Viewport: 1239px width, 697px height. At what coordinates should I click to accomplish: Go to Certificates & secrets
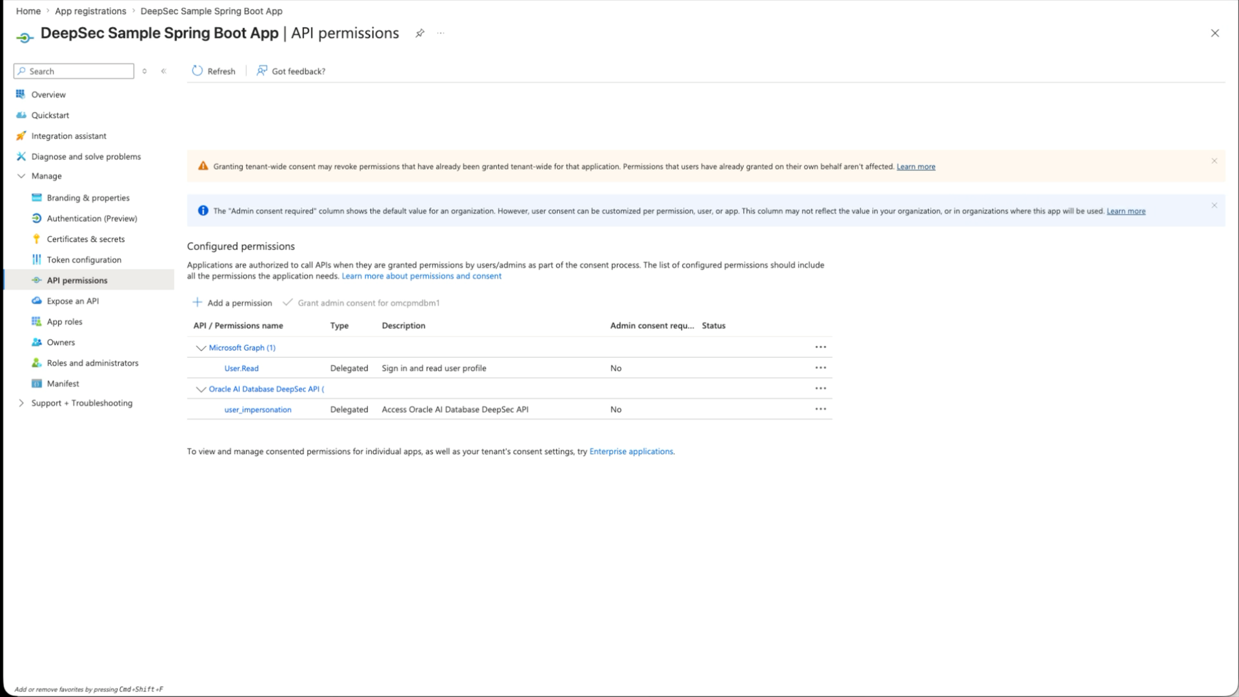tap(86, 239)
